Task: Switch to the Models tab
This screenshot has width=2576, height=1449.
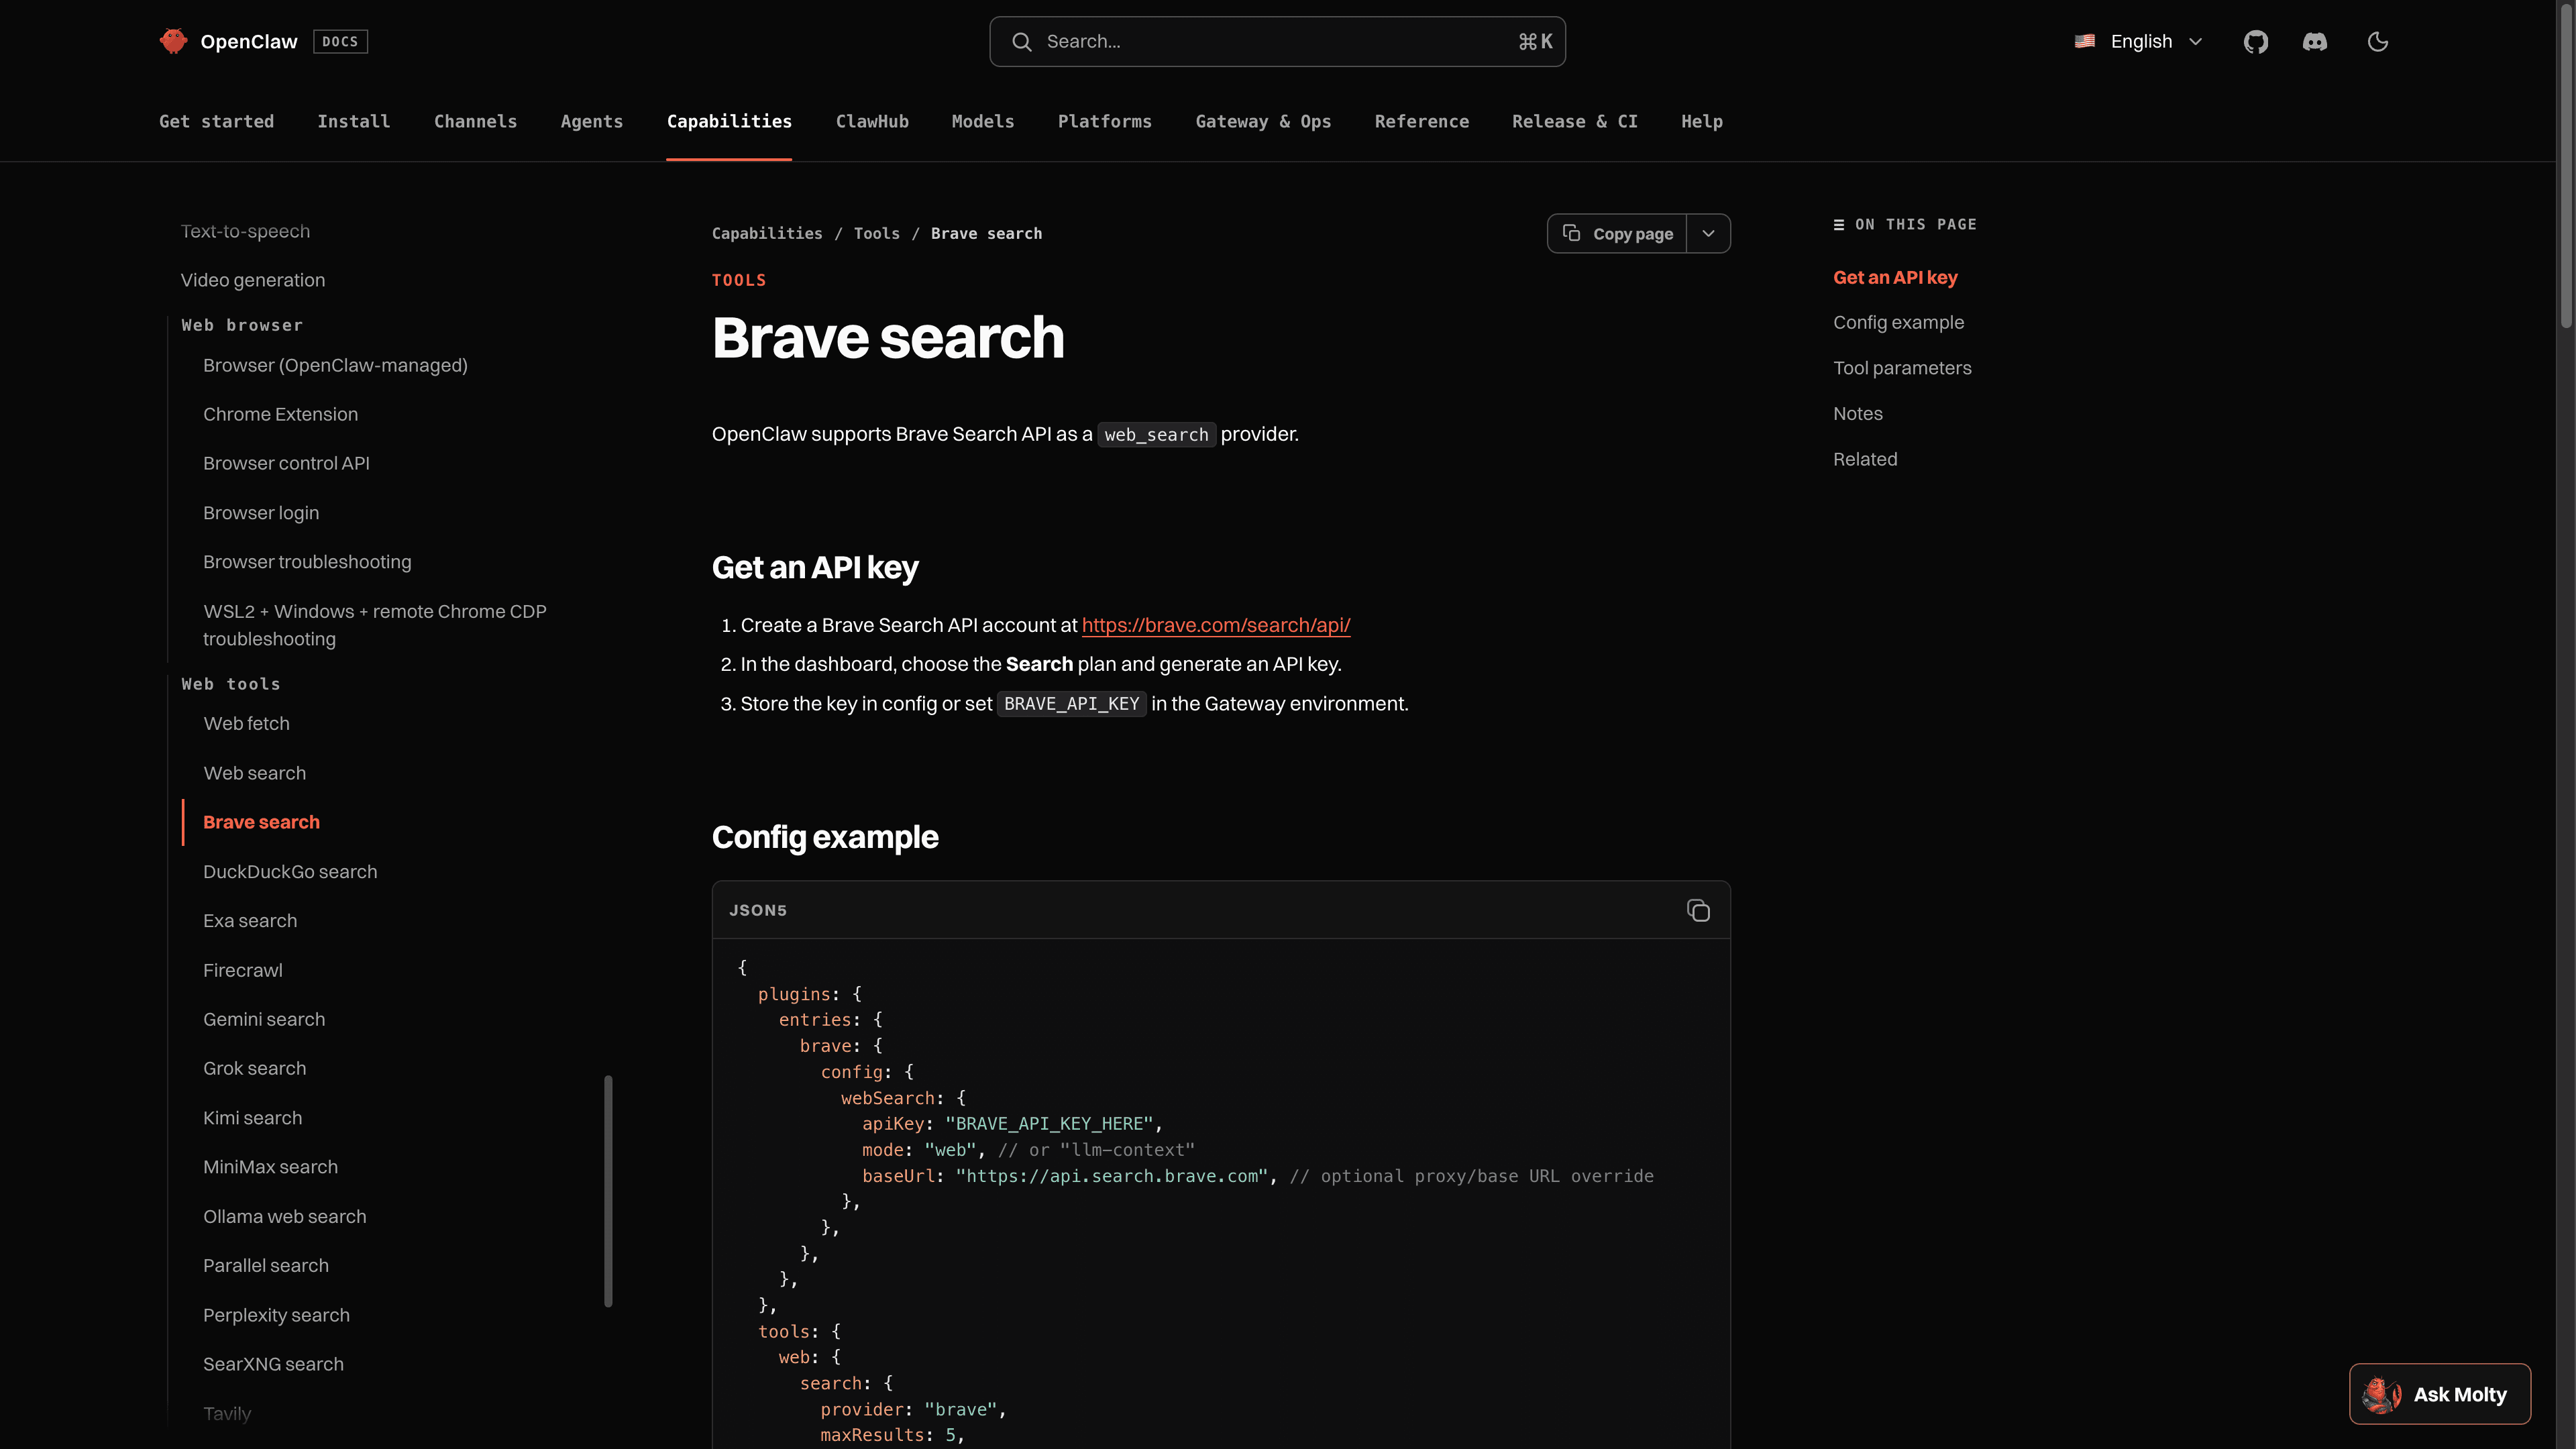Action: pyautogui.click(x=983, y=121)
